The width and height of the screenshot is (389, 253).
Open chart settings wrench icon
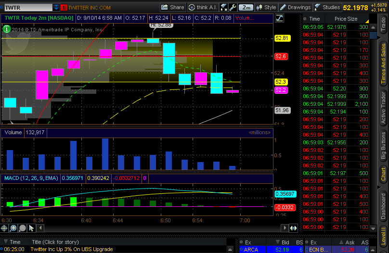pyautogui.click(x=233, y=7)
